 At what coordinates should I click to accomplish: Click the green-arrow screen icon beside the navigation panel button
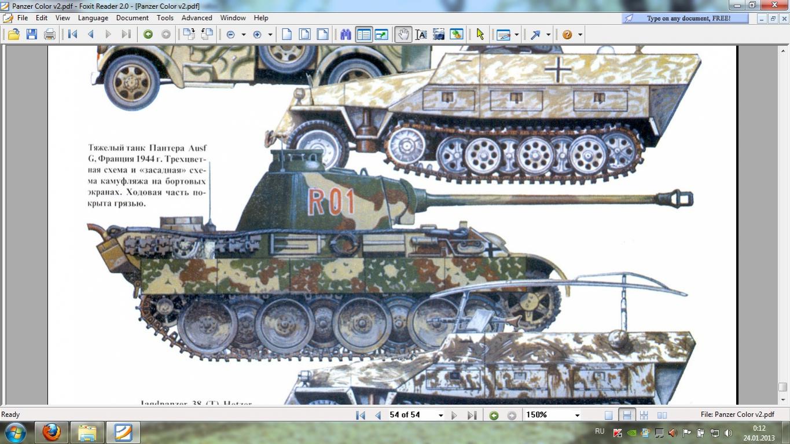tap(381, 34)
